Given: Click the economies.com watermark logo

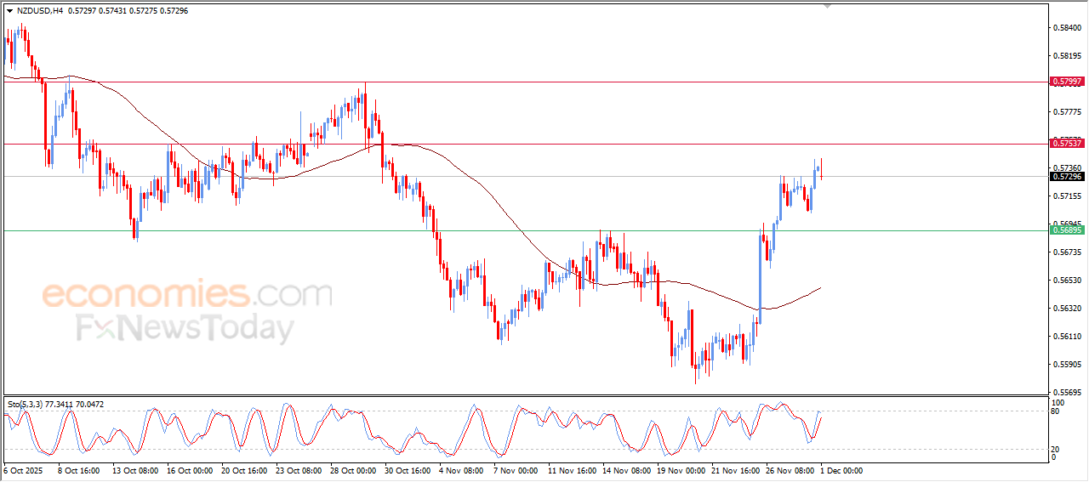Looking at the screenshot, I should (x=186, y=294).
